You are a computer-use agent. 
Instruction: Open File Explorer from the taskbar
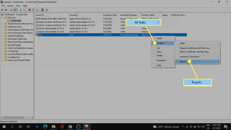coord(53,126)
